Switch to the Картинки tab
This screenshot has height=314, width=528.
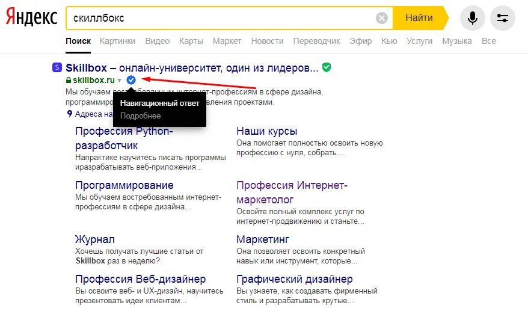118,41
